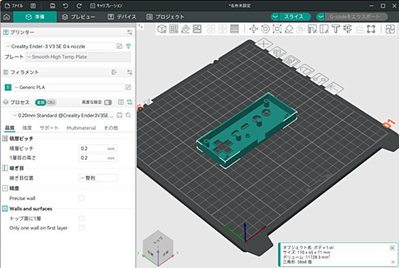Switch to the デバイス tab
Image resolution: width=399 pixels, height=268 pixels.
tap(122, 17)
